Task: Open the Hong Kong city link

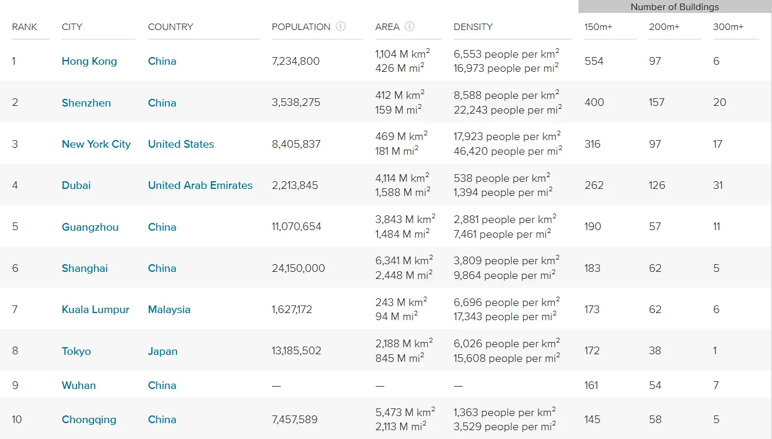Action: pyautogui.click(x=89, y=61)
